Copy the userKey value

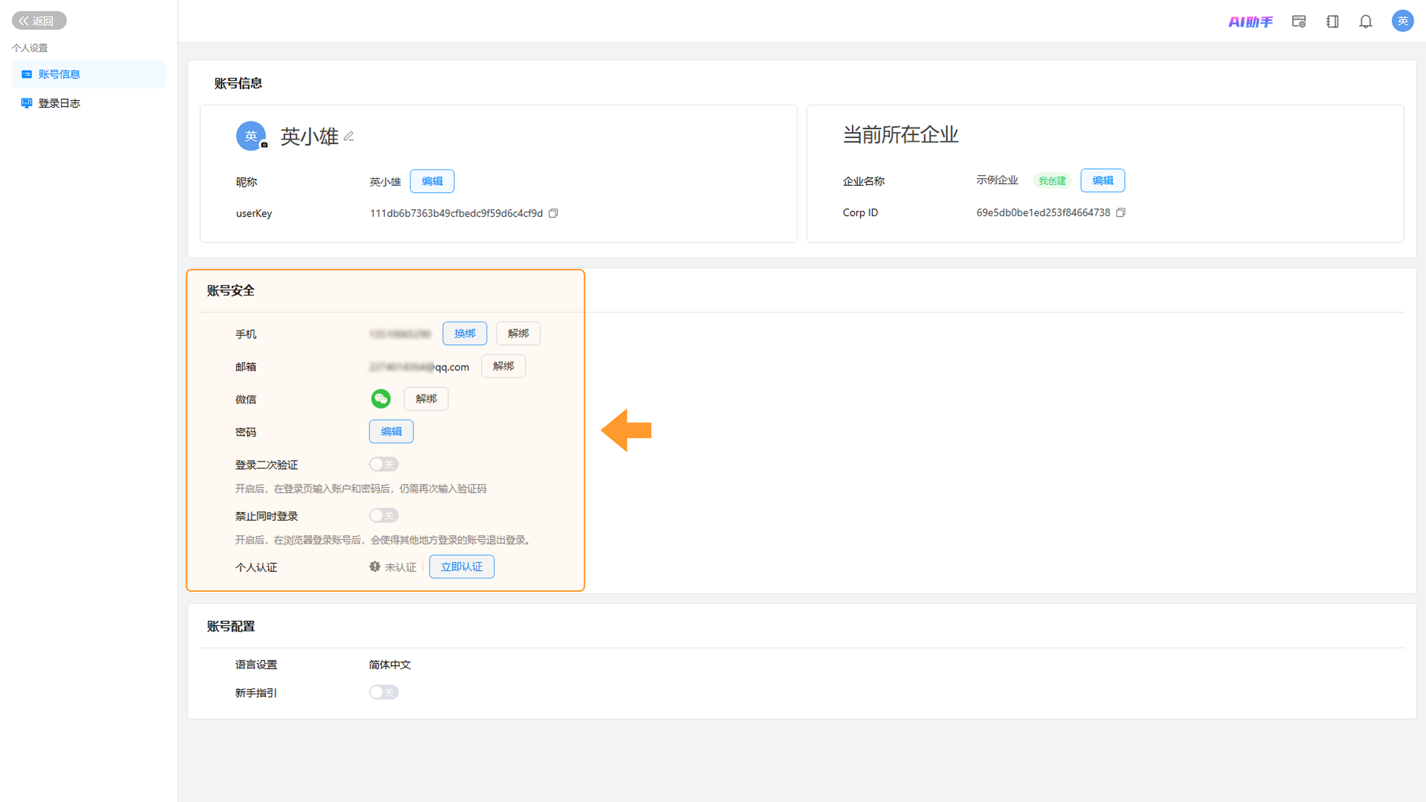point(553,213)
